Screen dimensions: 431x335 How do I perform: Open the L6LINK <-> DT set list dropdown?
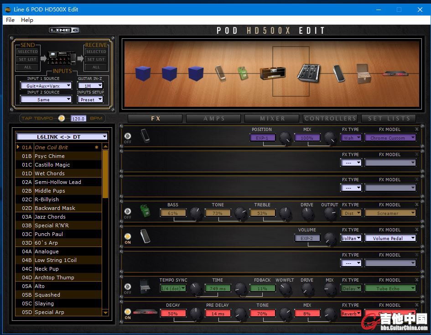pyautogui.click(x=62, y=137)
